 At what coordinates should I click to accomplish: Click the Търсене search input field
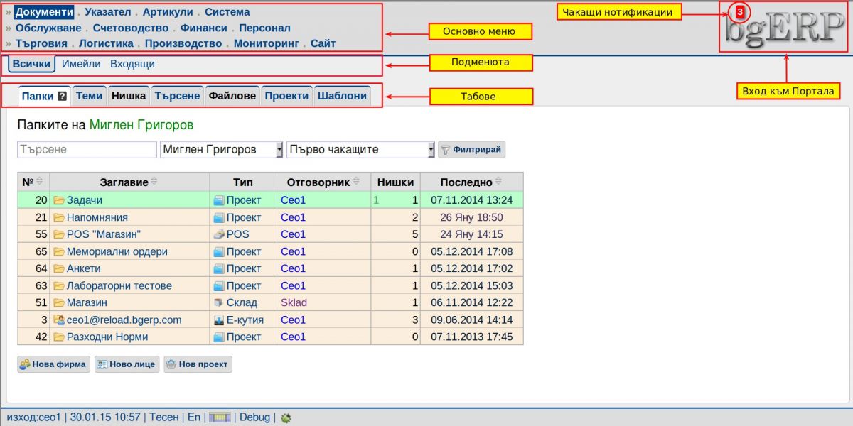click(x=87, y=150)
